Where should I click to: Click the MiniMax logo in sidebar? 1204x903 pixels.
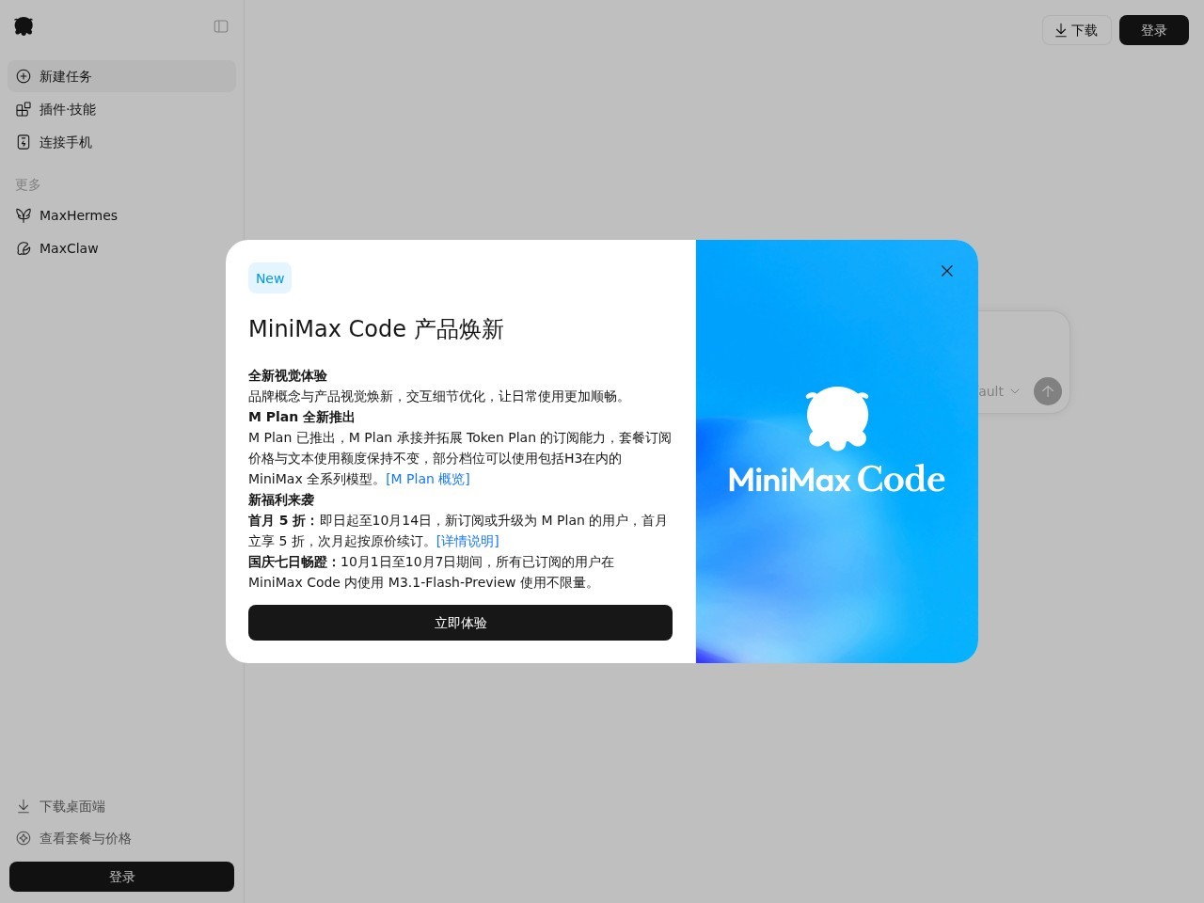coord(24,26)
